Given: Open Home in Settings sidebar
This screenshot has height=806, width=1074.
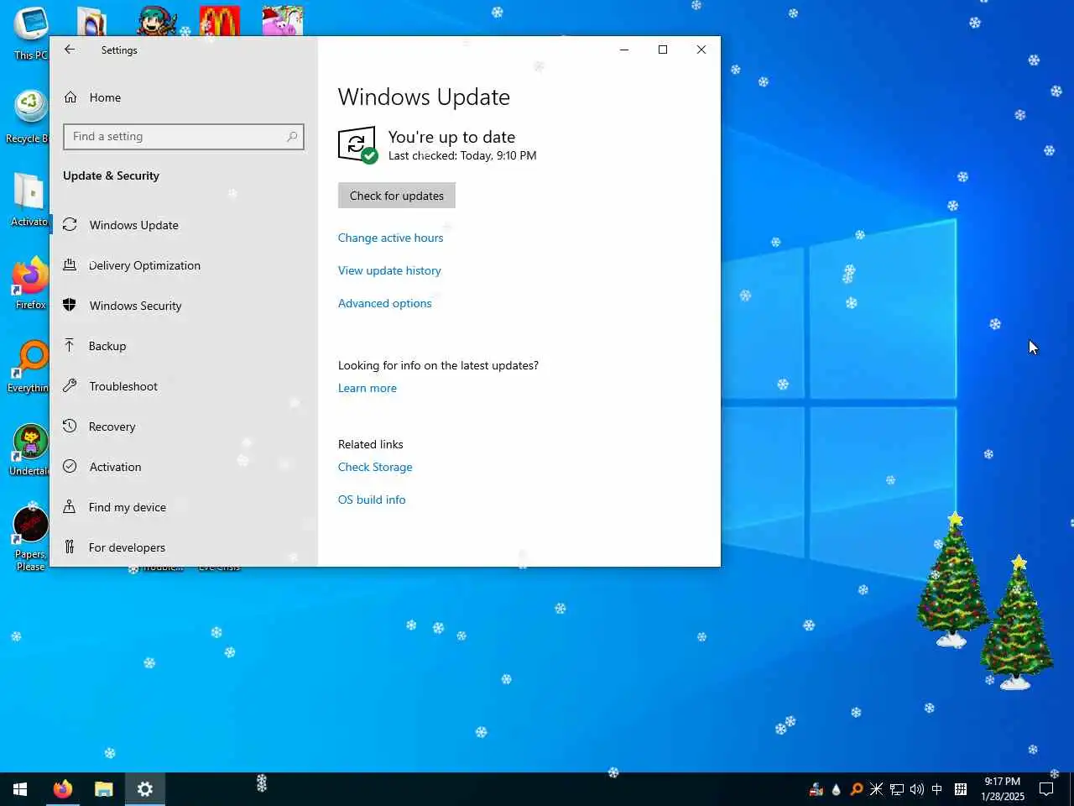Looking at the screenshot, I should [105, 97].
